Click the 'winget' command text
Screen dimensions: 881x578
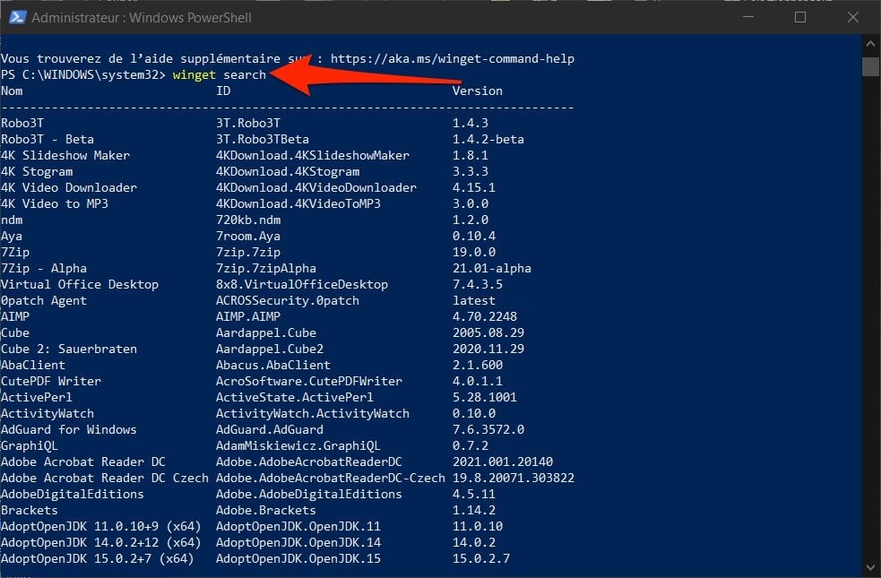194,74
